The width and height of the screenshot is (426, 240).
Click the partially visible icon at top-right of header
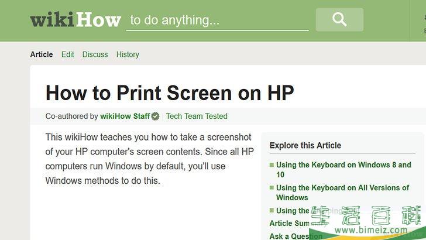tap(423, 18)
